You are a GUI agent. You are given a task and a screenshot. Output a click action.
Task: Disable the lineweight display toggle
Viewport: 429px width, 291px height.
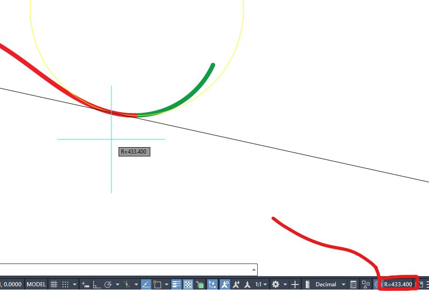point(176,284)
